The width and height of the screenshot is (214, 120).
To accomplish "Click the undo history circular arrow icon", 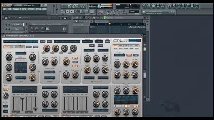I will [x=170, y=6].
